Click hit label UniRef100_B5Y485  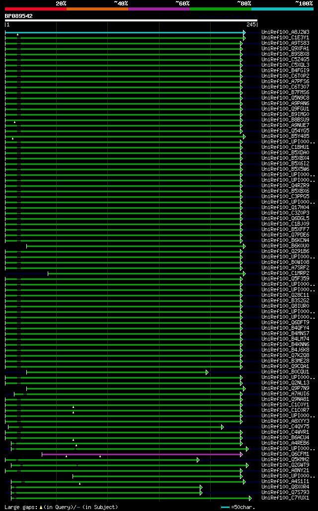(286, 136)
